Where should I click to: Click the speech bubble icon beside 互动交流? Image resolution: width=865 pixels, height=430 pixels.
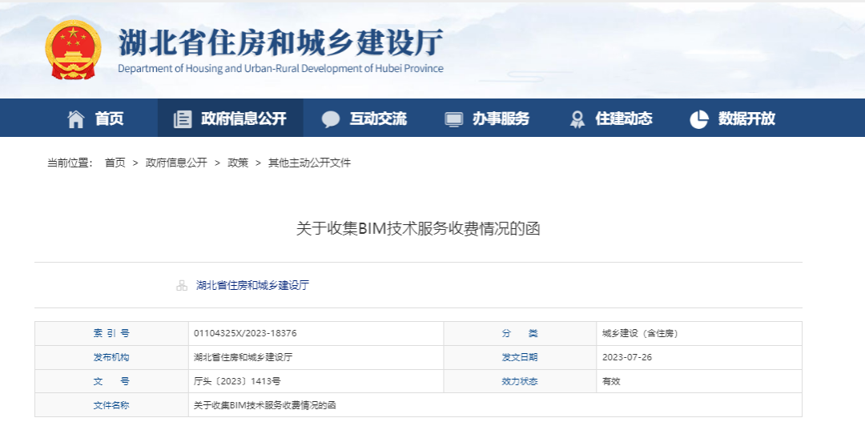tap(331, 119)
